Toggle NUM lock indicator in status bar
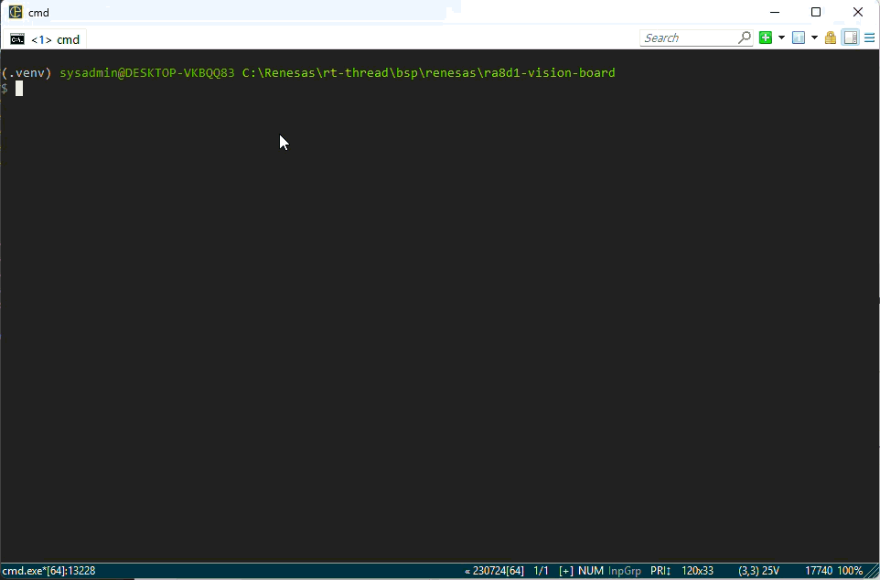Viewport: 880px width, 580px height. (590, 571)
